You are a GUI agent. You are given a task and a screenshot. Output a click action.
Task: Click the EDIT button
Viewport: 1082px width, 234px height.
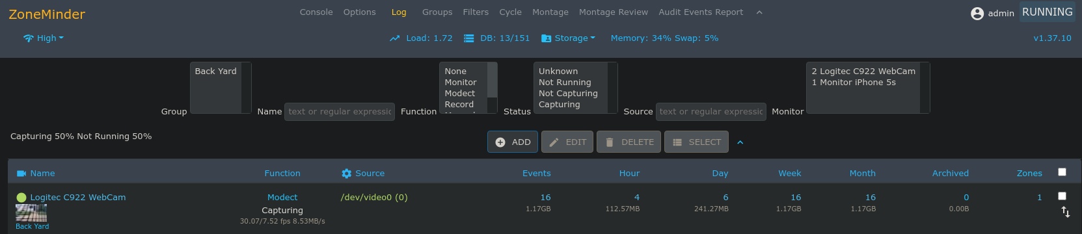pos(567,142)
